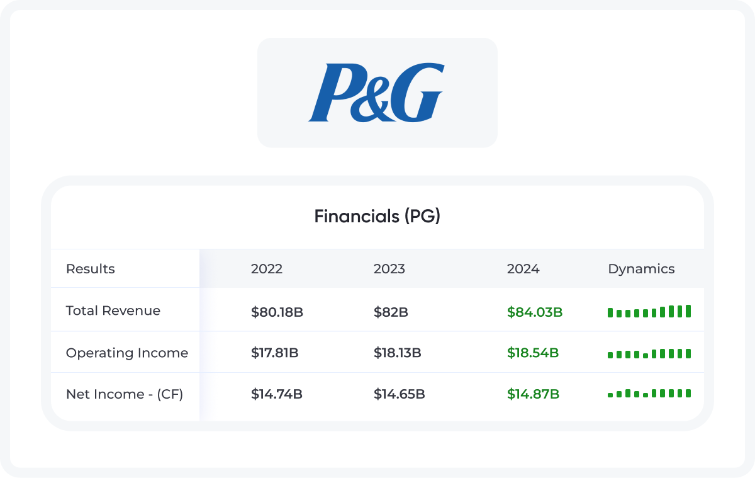
Task: Click the P&G logo image
Action: tap(376, 93)
